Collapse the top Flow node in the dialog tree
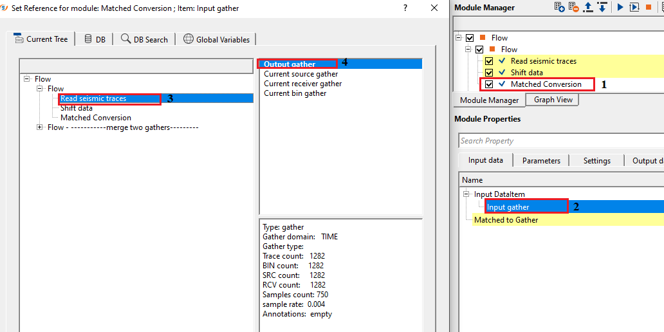 (28, 78)
